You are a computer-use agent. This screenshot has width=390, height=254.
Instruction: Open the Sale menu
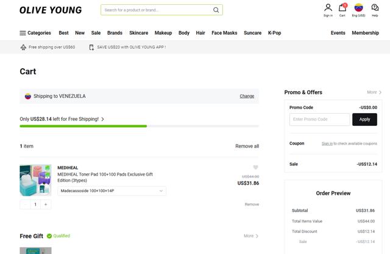pos(96,33)
